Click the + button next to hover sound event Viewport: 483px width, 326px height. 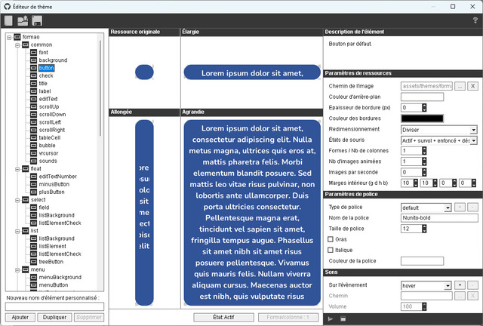pyautogui.click(x=460, y=285)
